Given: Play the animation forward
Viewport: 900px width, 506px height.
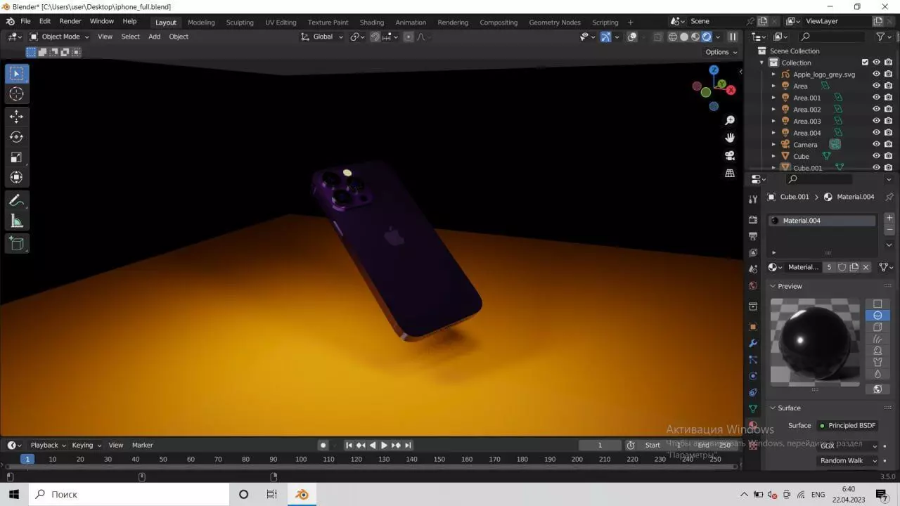Looking at the screenshot, I should [x=384, y=446].
